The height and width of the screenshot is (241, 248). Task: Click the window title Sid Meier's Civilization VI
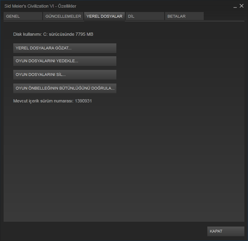(29, 6)
